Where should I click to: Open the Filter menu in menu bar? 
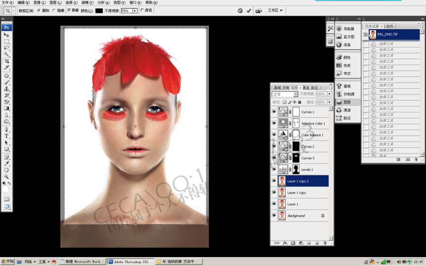coord(87,2)
